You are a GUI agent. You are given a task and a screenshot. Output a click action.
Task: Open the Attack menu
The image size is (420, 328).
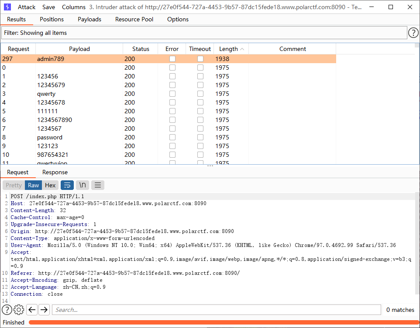[x=27, y=7]
